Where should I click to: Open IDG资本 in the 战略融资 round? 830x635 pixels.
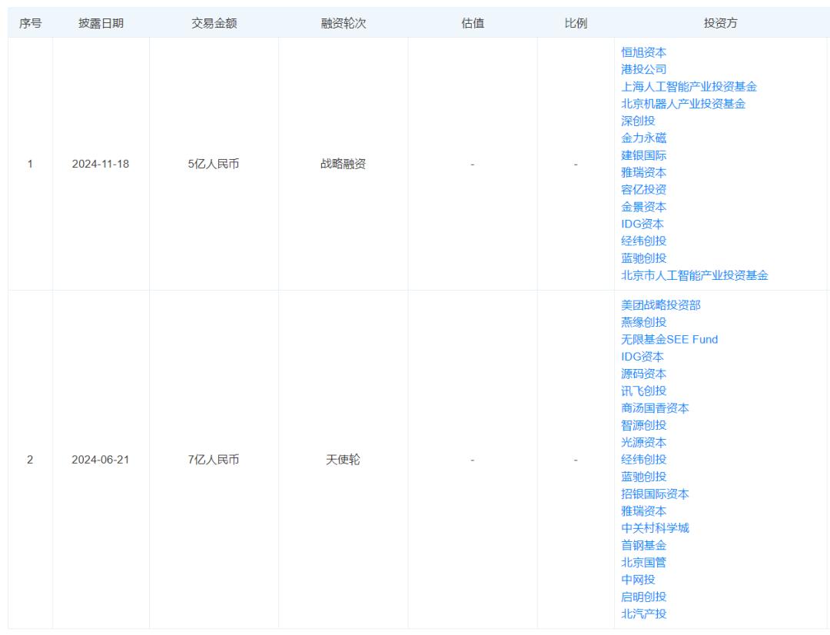pyautogui.click(x=642, y=224)
